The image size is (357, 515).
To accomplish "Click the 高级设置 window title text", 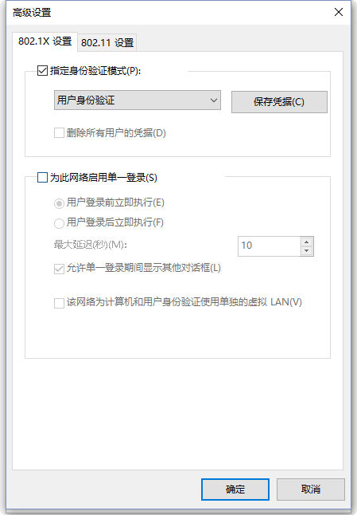I will click(32, 13).
